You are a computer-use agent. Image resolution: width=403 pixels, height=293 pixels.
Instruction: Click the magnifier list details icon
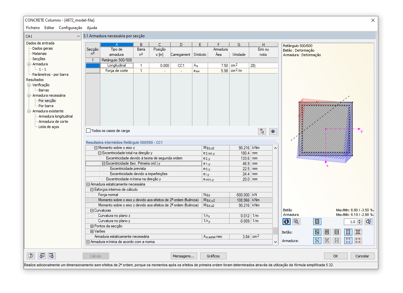296,221
